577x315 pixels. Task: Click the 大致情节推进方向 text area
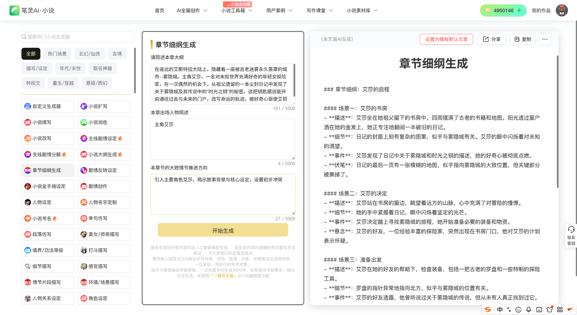223,194
